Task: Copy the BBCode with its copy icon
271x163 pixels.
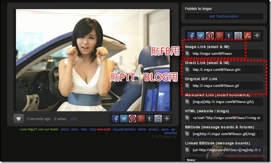Action: (x=187, y=134)
